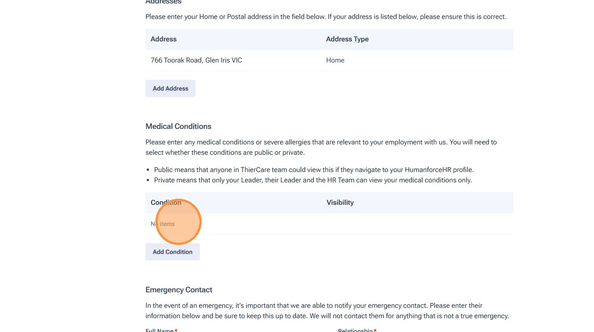Click the emergency contact description paragraph
Viewport: 594px width, 332px height.
point(327,310)
